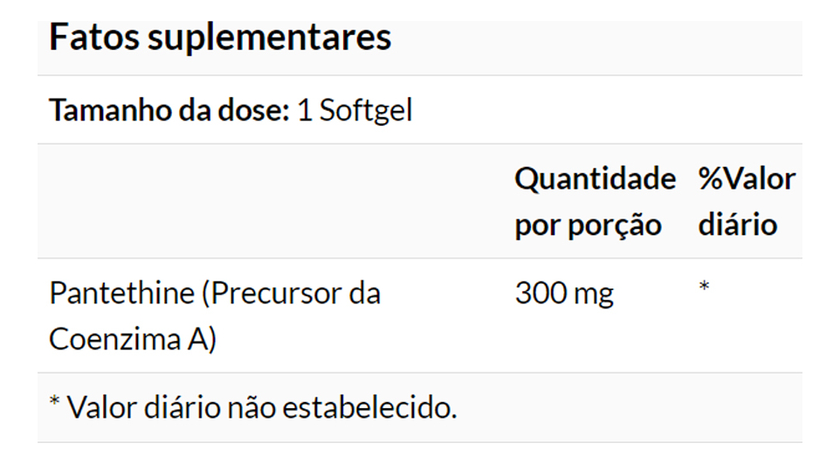Click the "%Valor" column header text

[x=747, y=179]
